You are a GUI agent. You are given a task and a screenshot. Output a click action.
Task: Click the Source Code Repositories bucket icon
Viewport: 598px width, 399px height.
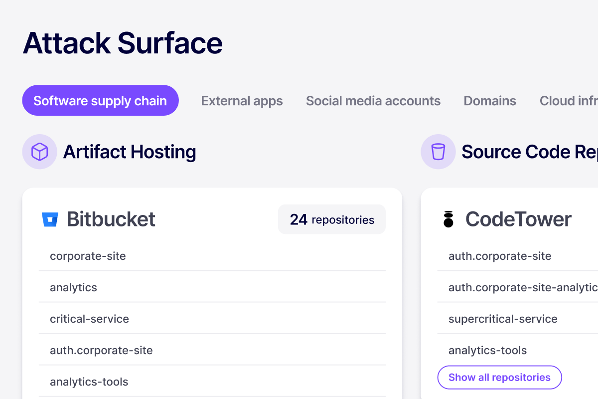coord(439,152)
